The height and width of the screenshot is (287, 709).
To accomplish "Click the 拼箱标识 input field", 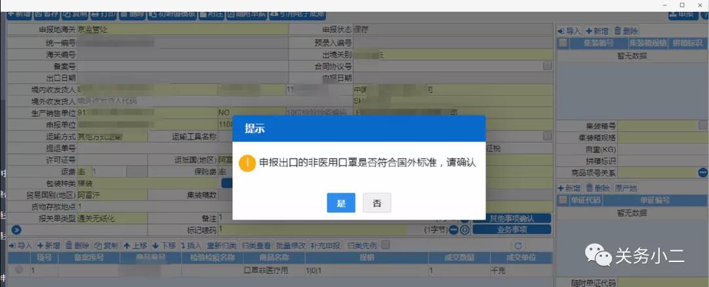I will [663, 161].
